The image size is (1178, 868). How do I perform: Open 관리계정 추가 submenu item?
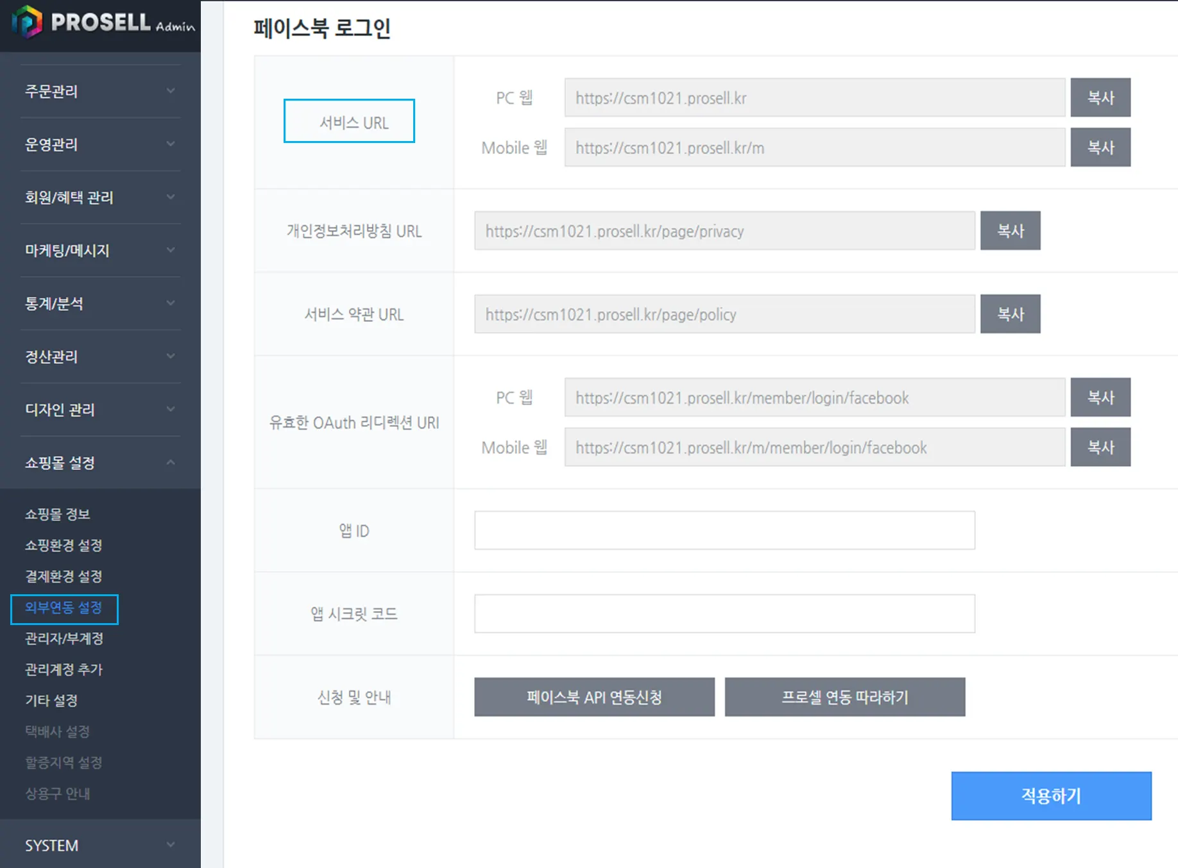pyautogui.click(x=64, y=669)
